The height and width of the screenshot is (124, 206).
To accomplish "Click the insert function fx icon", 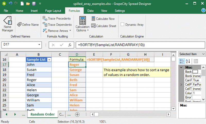I will pyautogui.click(x=70, y=45).
